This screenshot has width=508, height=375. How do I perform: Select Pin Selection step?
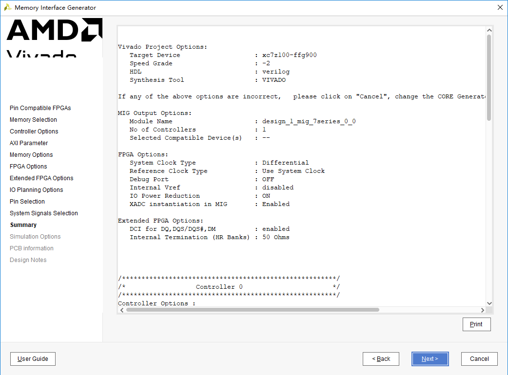coord(27,201)
